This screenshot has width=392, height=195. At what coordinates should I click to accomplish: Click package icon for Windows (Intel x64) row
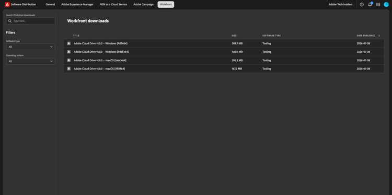point(69,52)
